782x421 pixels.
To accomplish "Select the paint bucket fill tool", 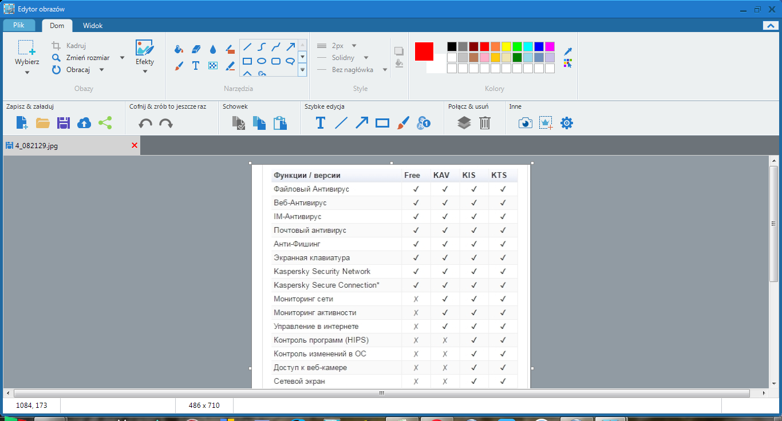I will point(179,50).
